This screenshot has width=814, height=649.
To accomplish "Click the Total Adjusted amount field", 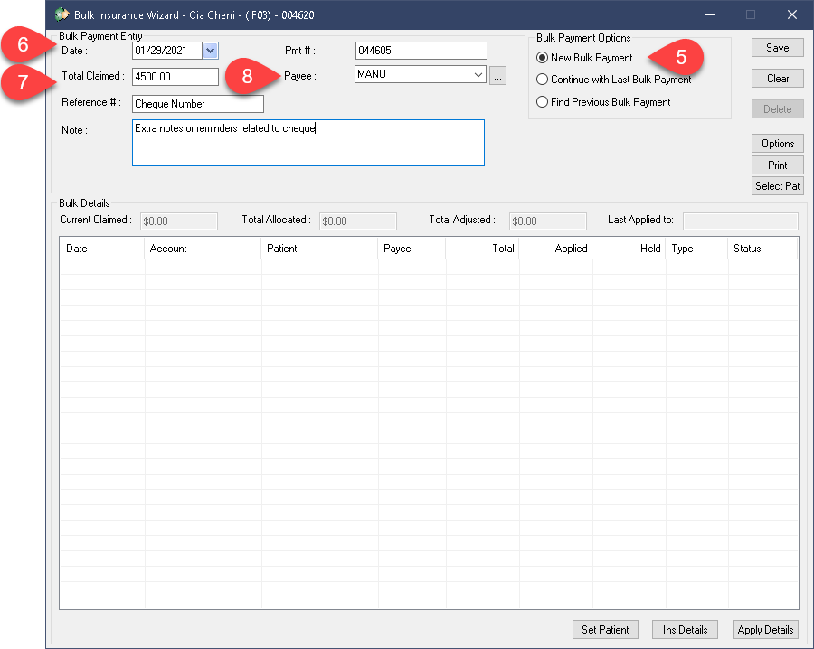I will [x=548, y=221].
